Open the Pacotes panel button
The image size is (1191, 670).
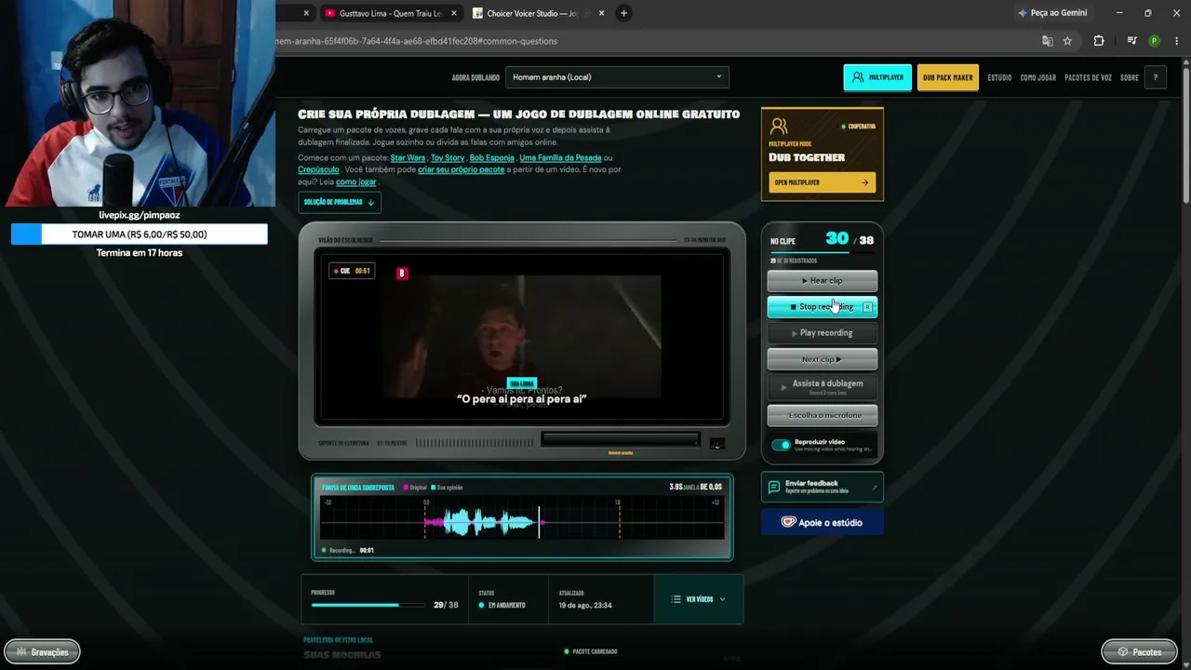click(1139, 652)
